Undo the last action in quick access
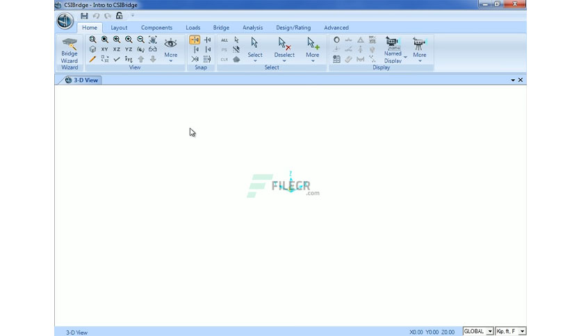The width and height of the screenshot is (581, 336). pos(96,16)
